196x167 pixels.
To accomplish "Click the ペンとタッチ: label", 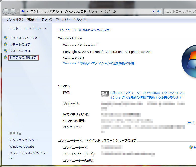I will (73, 127).
